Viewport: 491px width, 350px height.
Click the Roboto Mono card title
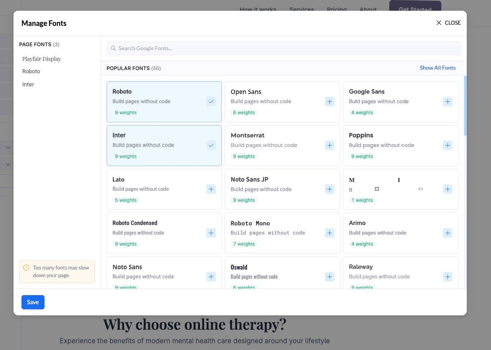coord(250,223)
